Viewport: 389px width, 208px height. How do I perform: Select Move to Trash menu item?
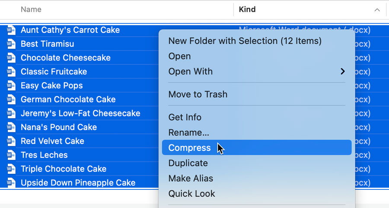point(198,94)
